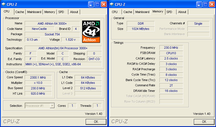This screenshot has height=127, width=216.
Task: Click the HT Link value 920.0 MHz
Action: [38, 94]
